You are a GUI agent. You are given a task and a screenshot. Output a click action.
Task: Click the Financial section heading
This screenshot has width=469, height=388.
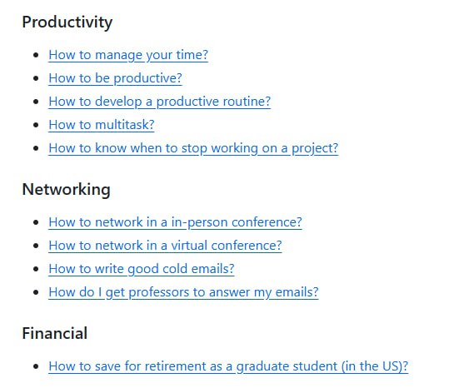[x=55, y=333]
